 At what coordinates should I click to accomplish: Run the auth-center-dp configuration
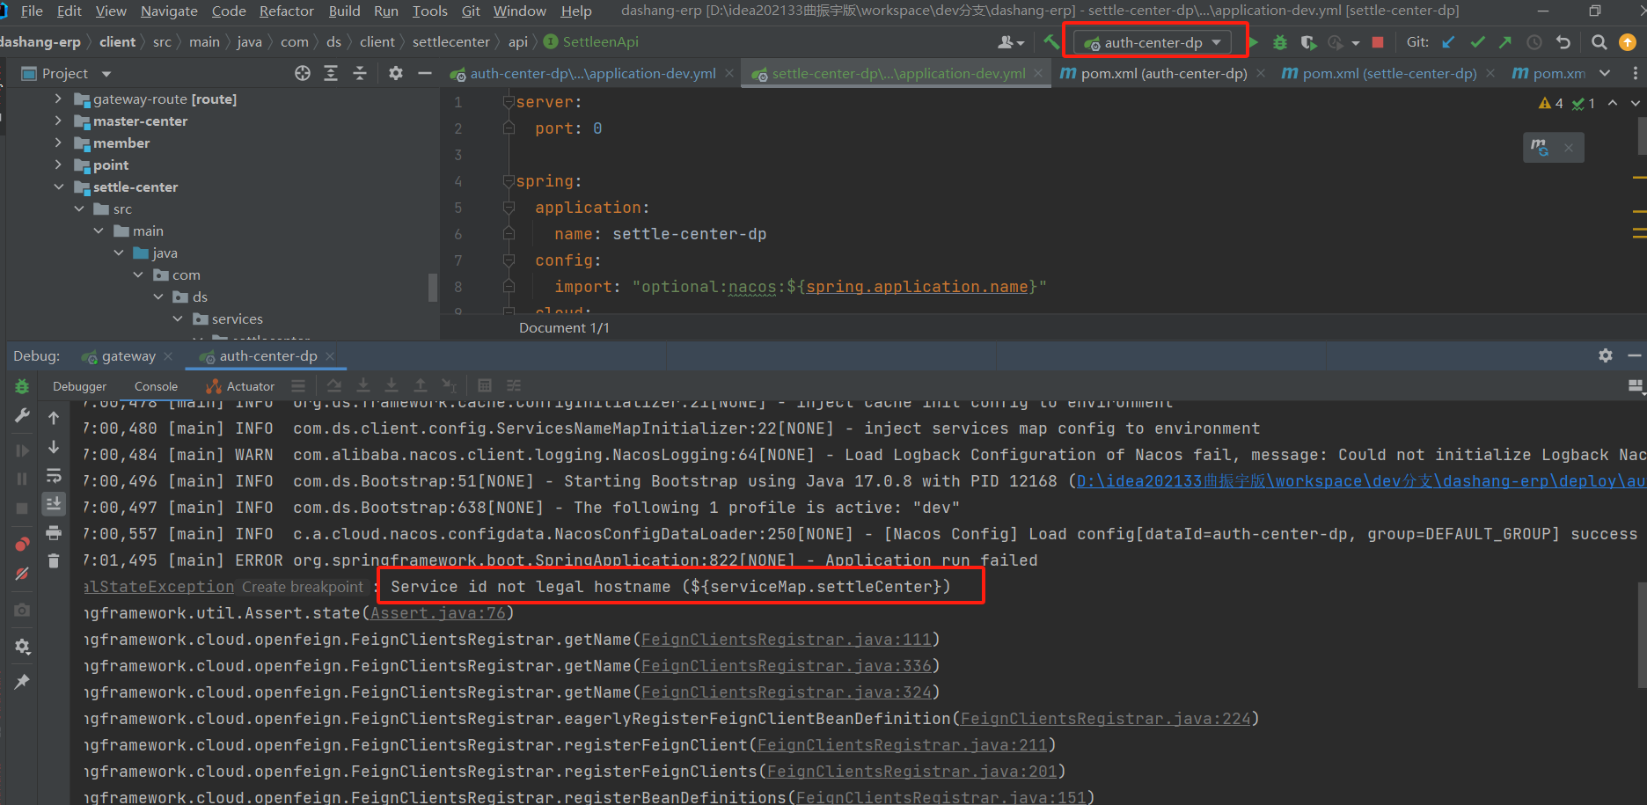point(1253,42)
